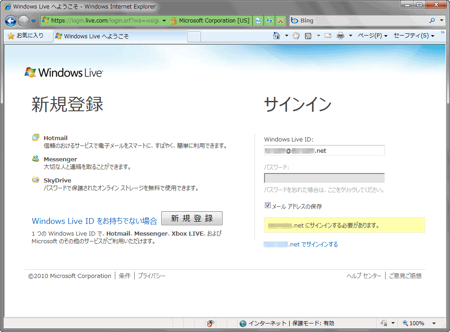450x332 pixels.
Task: Click the Windows Live ID email field
Action: tap(324, 150)
